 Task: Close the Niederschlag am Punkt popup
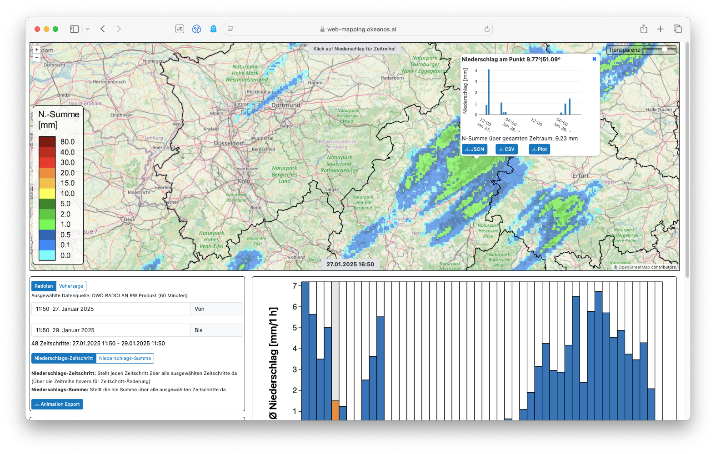pos(594,59)
